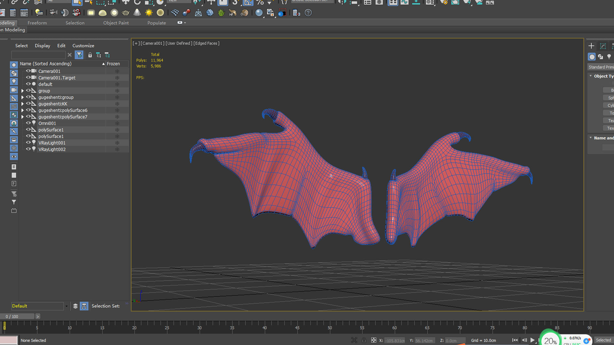Open the Render Setup icon in toolbar
Screen dimensions: 614x345
pyautogui.click(x=444, y=2)
